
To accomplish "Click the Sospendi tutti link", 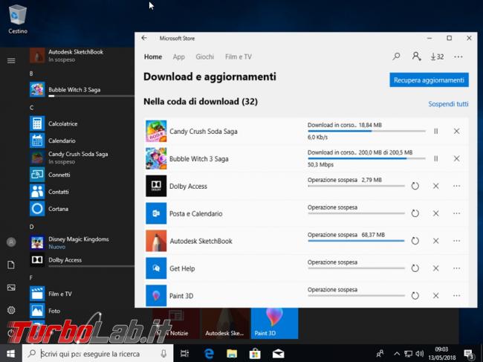I will pyautogui.click(x=448, y=104).
